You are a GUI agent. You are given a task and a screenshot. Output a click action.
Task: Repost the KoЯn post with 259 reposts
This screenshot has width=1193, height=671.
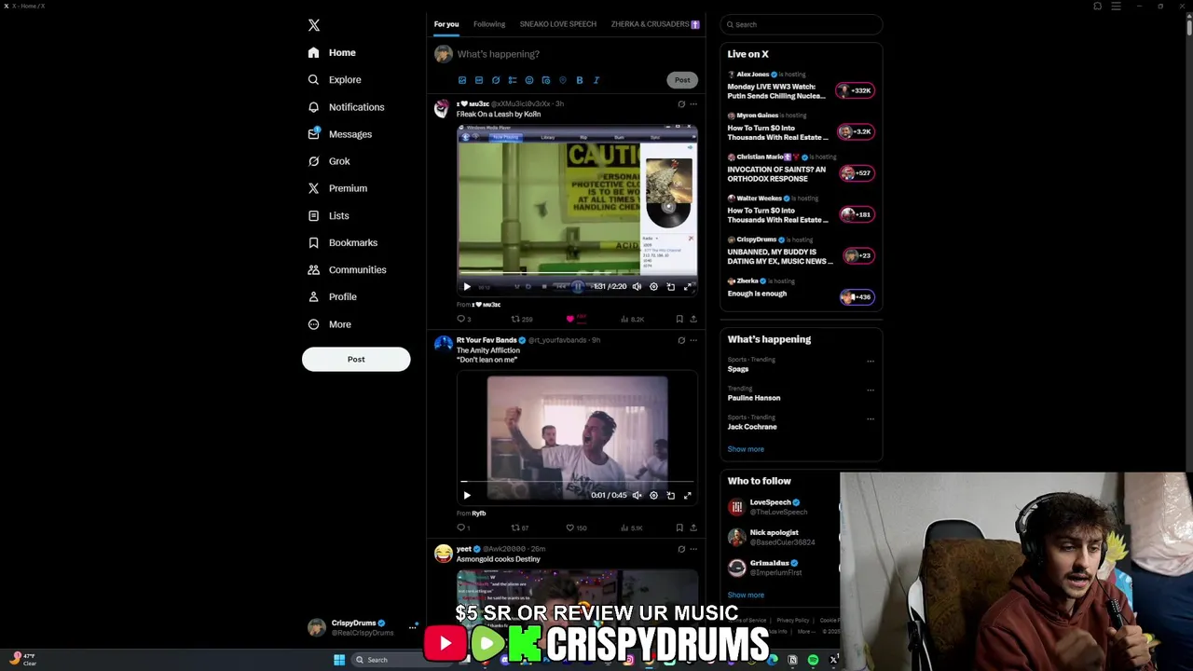click(522, 319)
